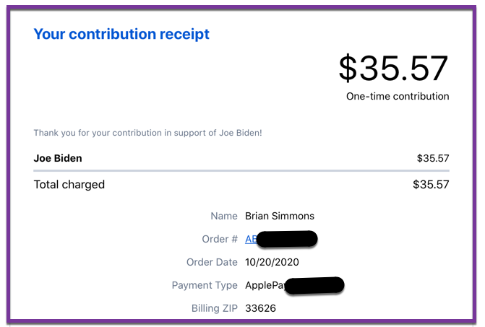Image resolution: width=485 pixels, height=327 pixels.
Task: Click the thank you message for Joe Biden
Action: click(x=147, y=133)
